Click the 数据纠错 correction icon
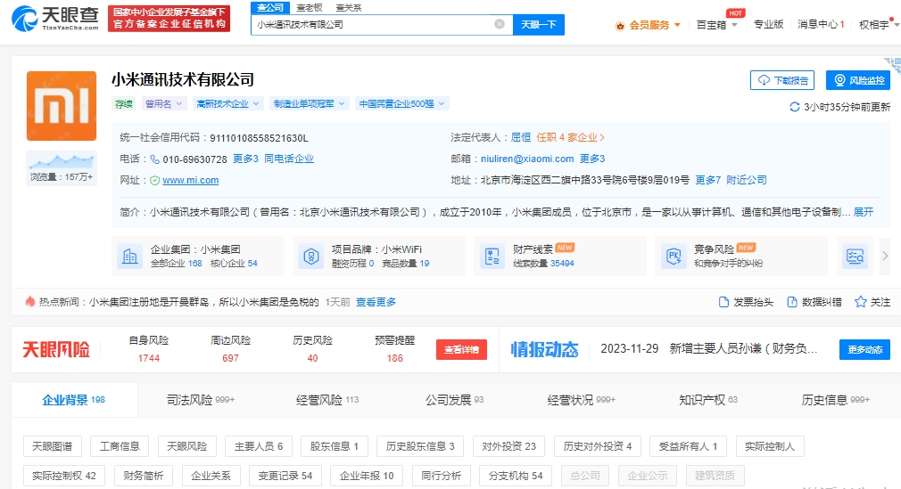Image resolution: width=901 pixels, height=489 pixels. click(792, 302)
